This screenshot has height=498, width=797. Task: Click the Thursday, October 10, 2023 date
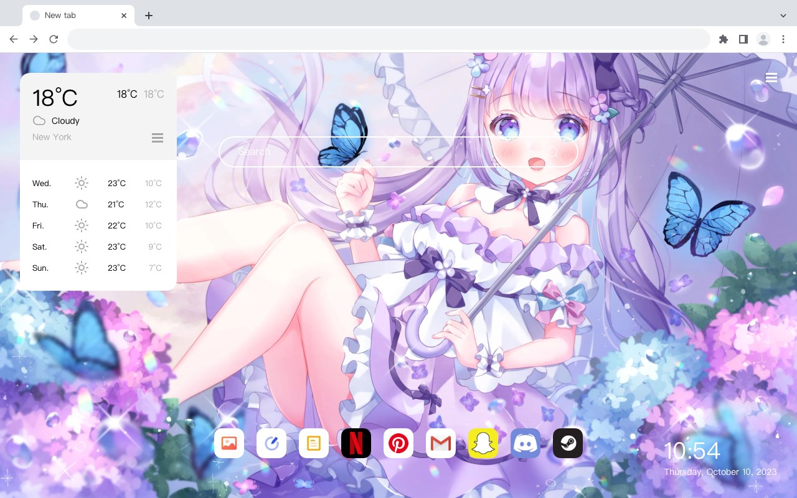720,472
